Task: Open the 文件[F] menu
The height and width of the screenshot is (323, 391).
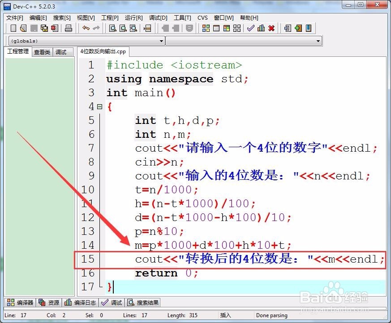Action: (14, 18)
